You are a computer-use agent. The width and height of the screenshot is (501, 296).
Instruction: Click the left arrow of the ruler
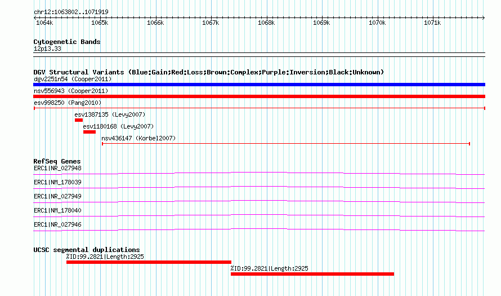click(35, 17)
